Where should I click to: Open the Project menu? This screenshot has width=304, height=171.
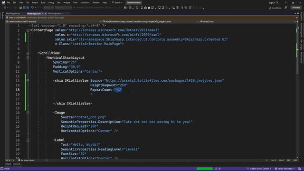pyautogui.click(x=35, y=3)
